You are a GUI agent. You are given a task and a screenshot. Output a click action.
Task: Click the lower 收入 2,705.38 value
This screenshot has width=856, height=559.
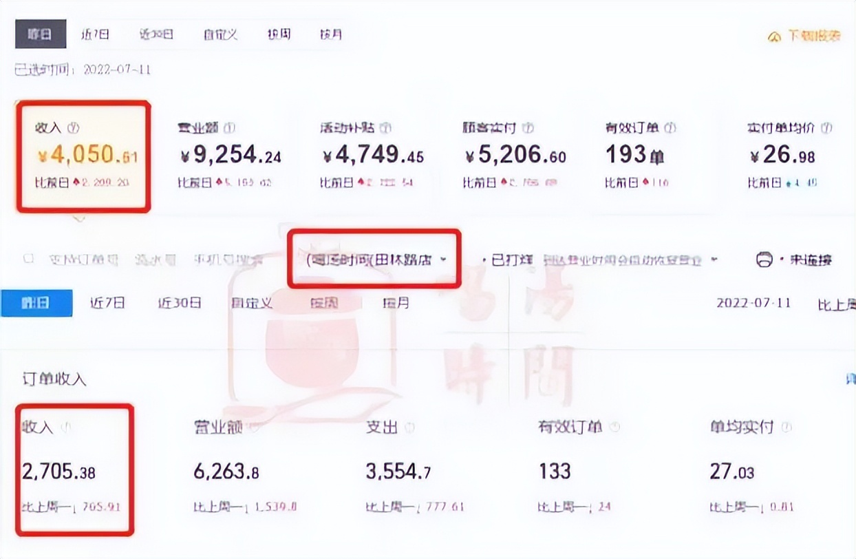[x=58, y=472]
